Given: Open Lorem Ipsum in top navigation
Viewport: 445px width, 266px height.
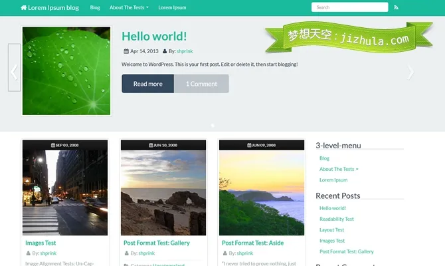Looking at the screenshot, I should (172, 8).
